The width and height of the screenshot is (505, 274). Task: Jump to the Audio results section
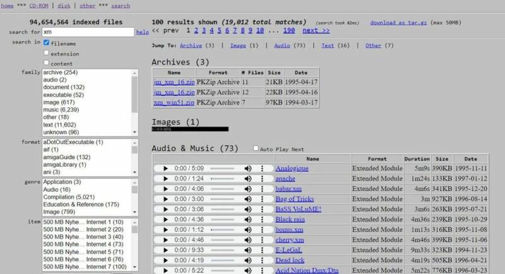282,45
